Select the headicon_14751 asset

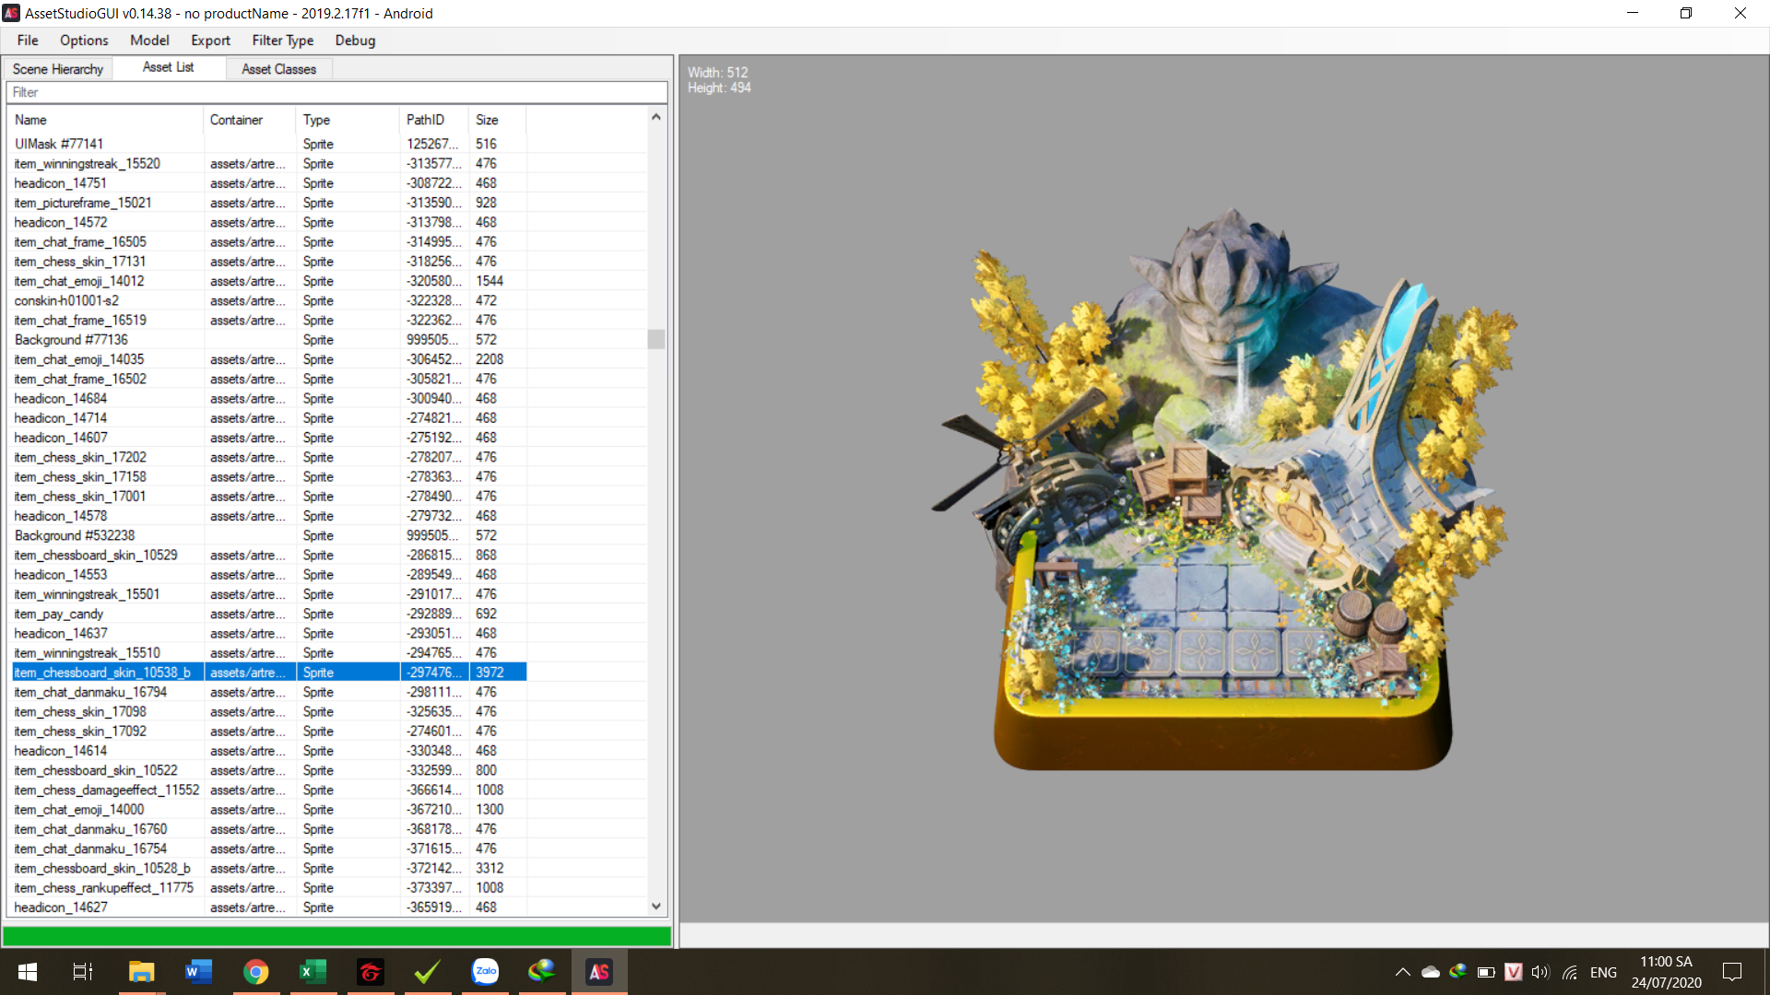click(269, 183)
